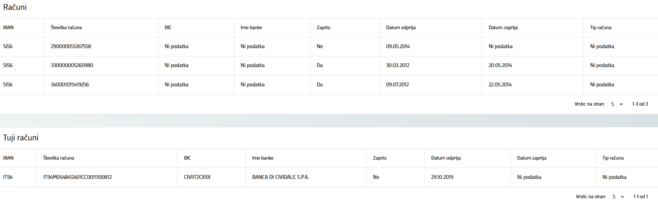The image size is (658, 202).
Task: Click BIC header in Tuji računi table
Action: tap(187, 158)
